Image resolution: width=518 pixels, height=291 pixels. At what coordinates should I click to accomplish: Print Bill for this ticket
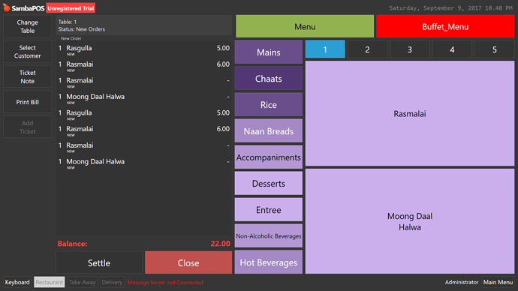pyautogui.click(x=28, y=102)
